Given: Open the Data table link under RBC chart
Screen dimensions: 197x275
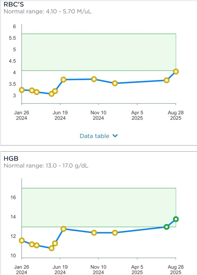Looking at the screenshot, I should (95, 136).
